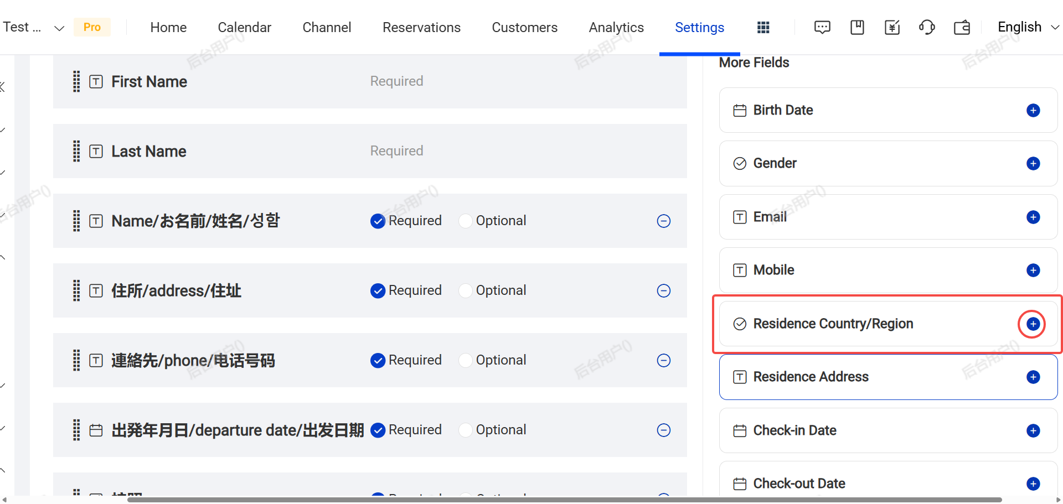Image resolution: width=1063 pixels, height=504 pixels.
Task: Click the Residence Address card
Action: [x=888, y=377]
